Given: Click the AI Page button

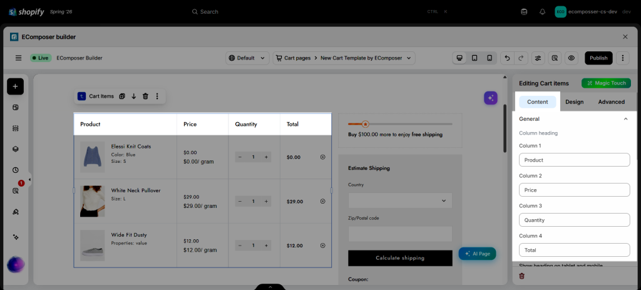Looking at the screenshot, I should pos(477,254).
